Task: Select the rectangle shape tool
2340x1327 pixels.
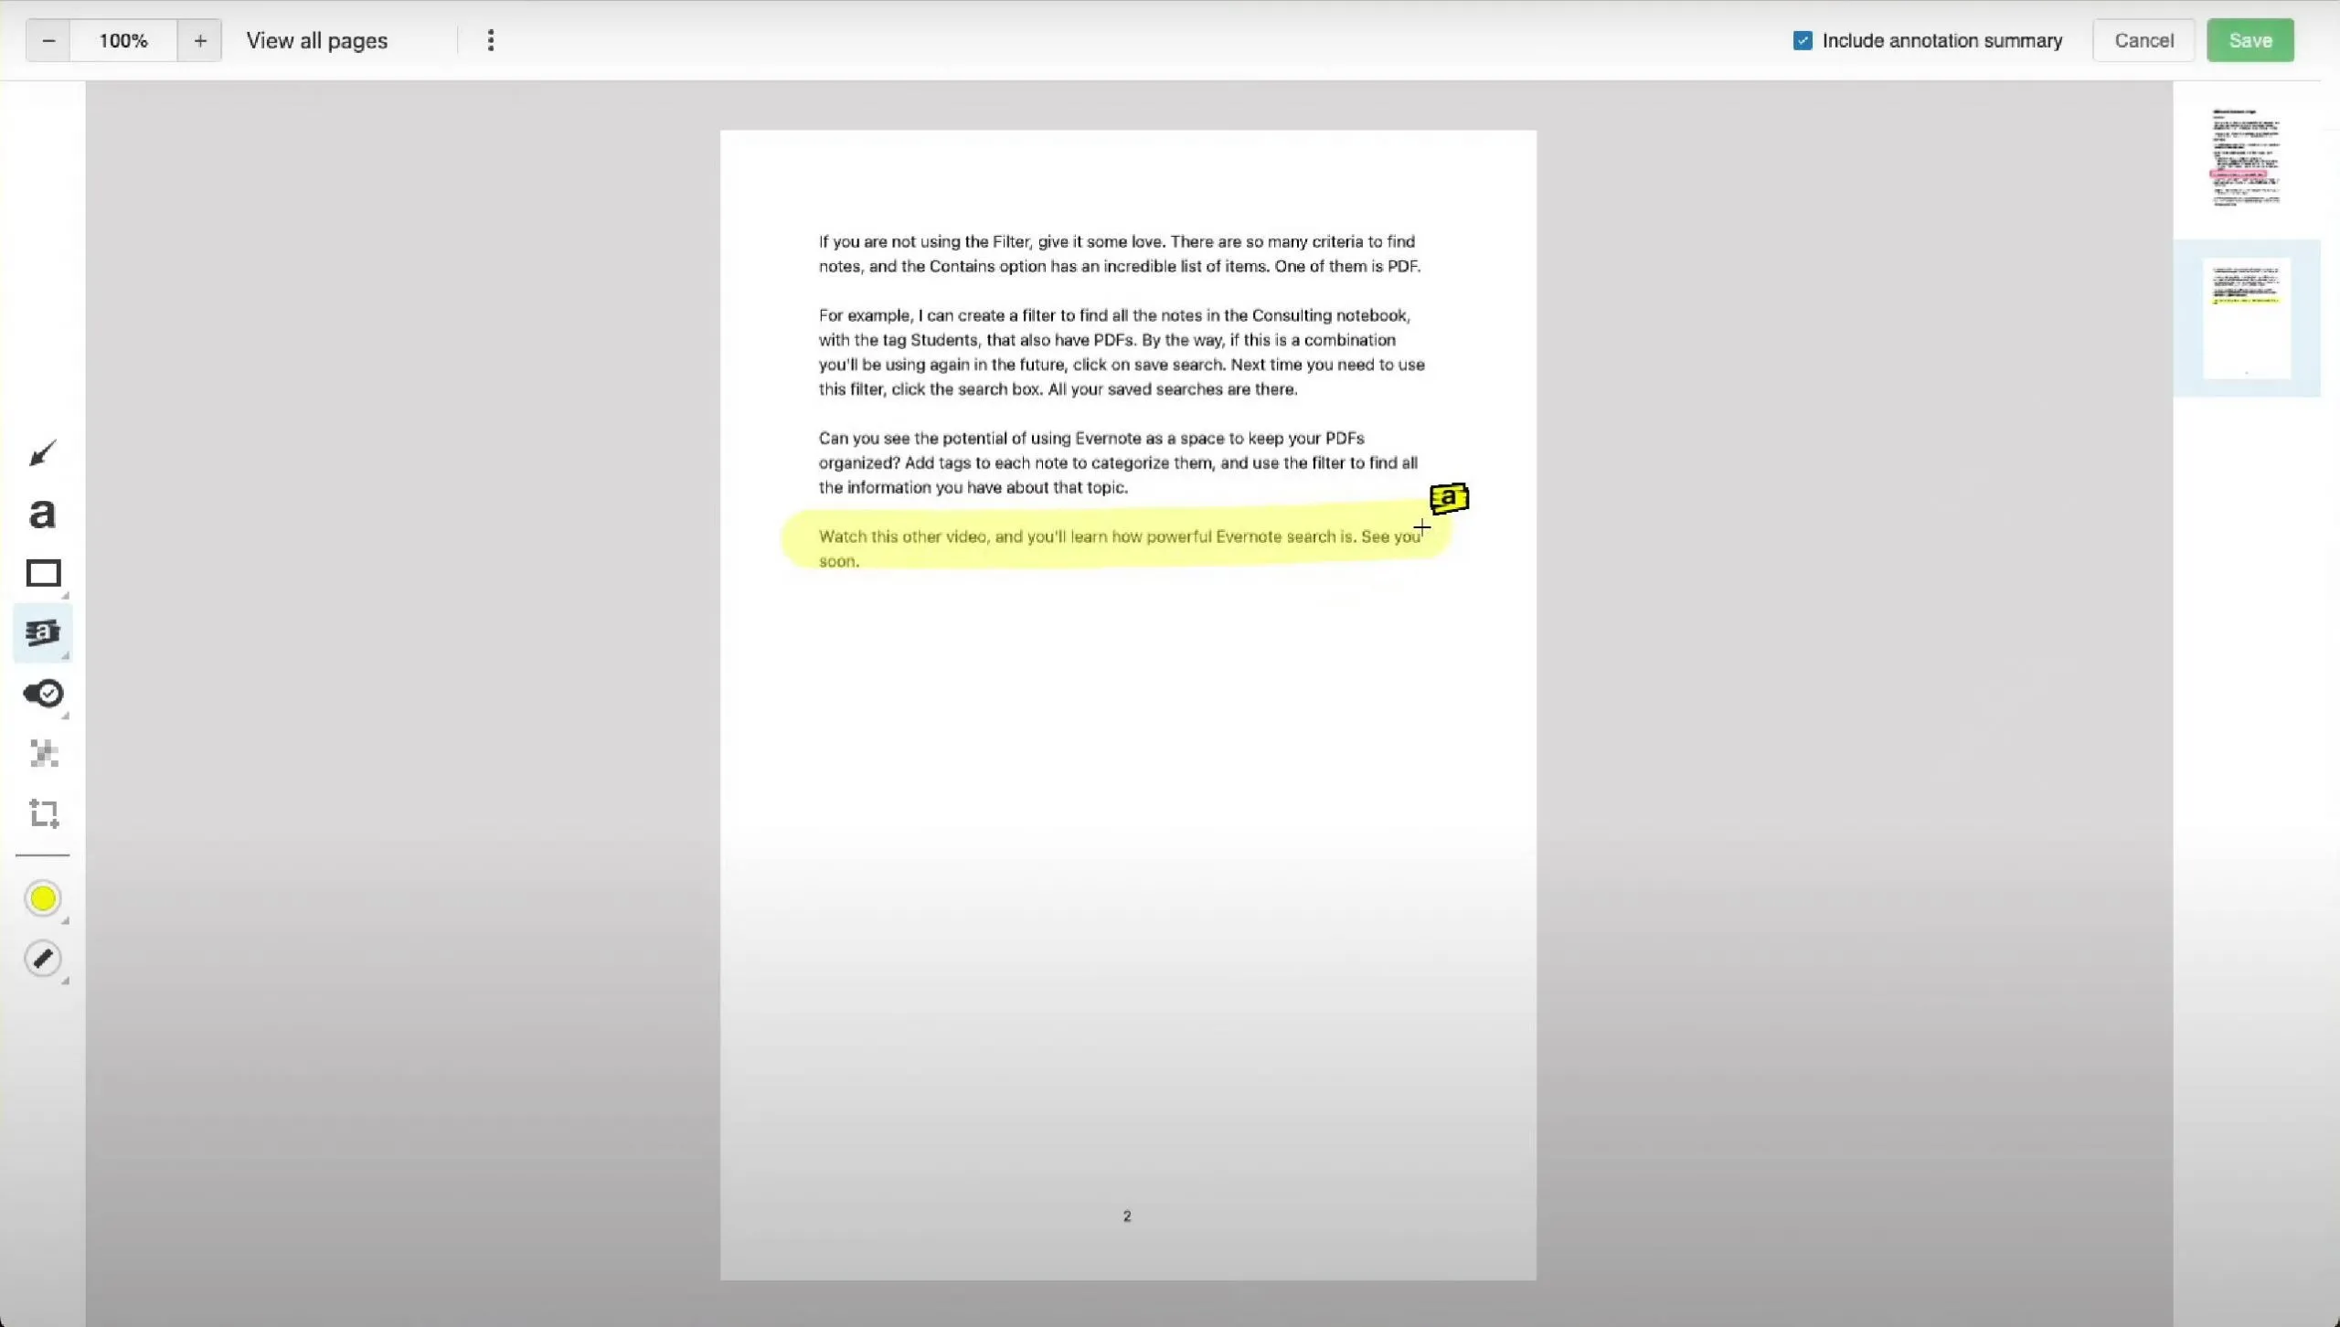Action: (x=42, y=574)
